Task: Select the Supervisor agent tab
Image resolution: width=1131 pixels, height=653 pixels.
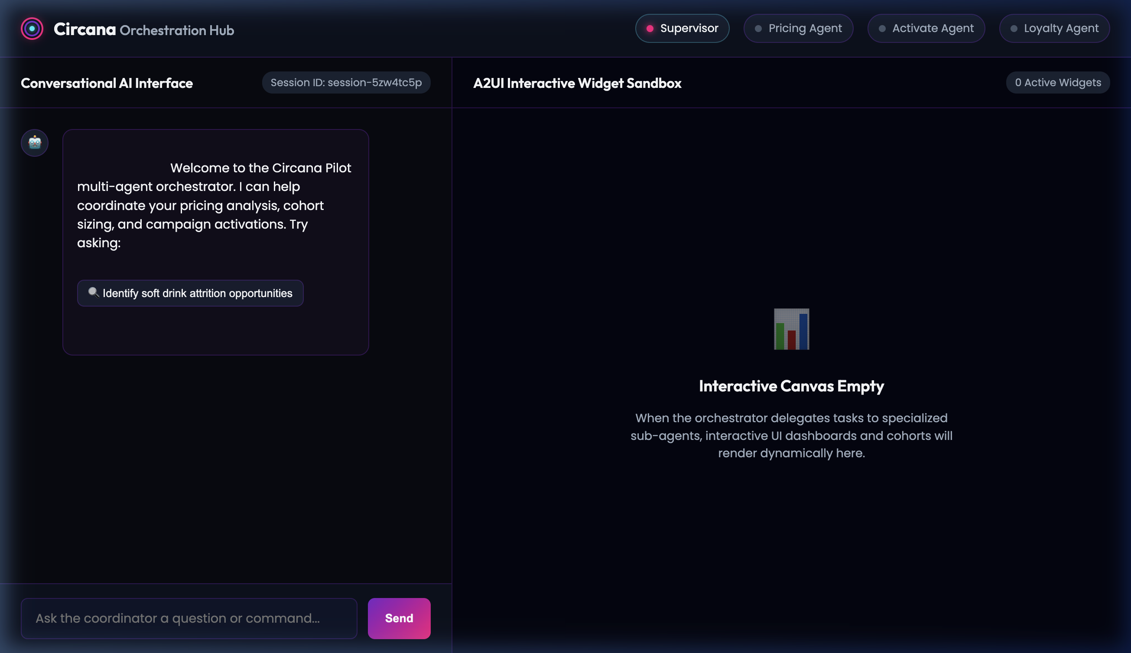Action: click(x=682, y=28)
